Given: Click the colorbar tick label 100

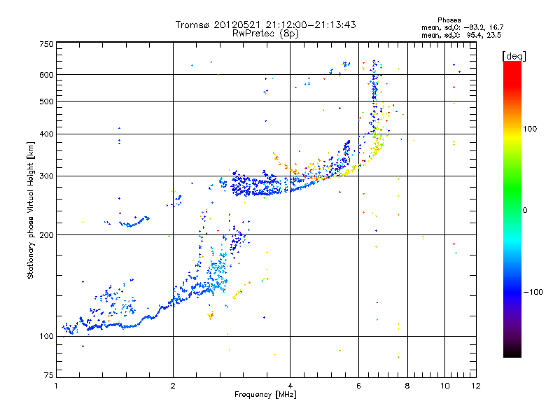Looking at the screenshot, I should click(530, 129).
